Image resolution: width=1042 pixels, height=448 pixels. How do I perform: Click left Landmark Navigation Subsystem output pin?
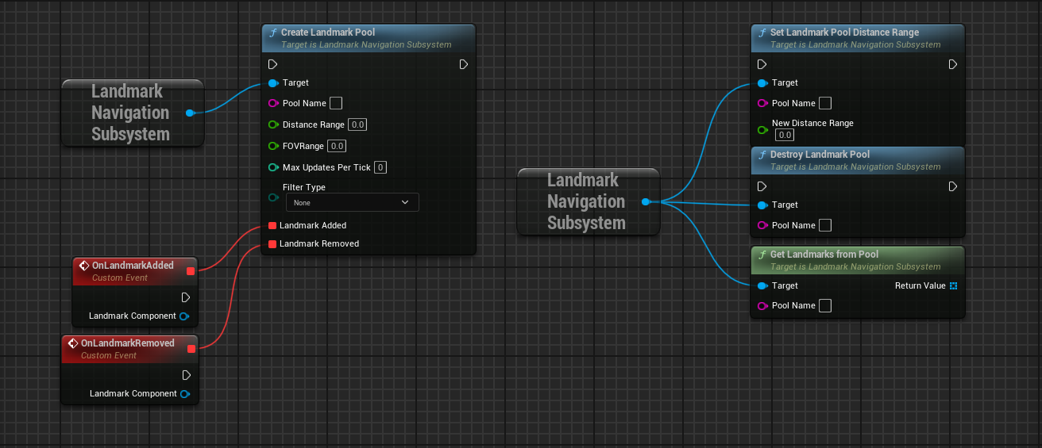coord(190,113)
